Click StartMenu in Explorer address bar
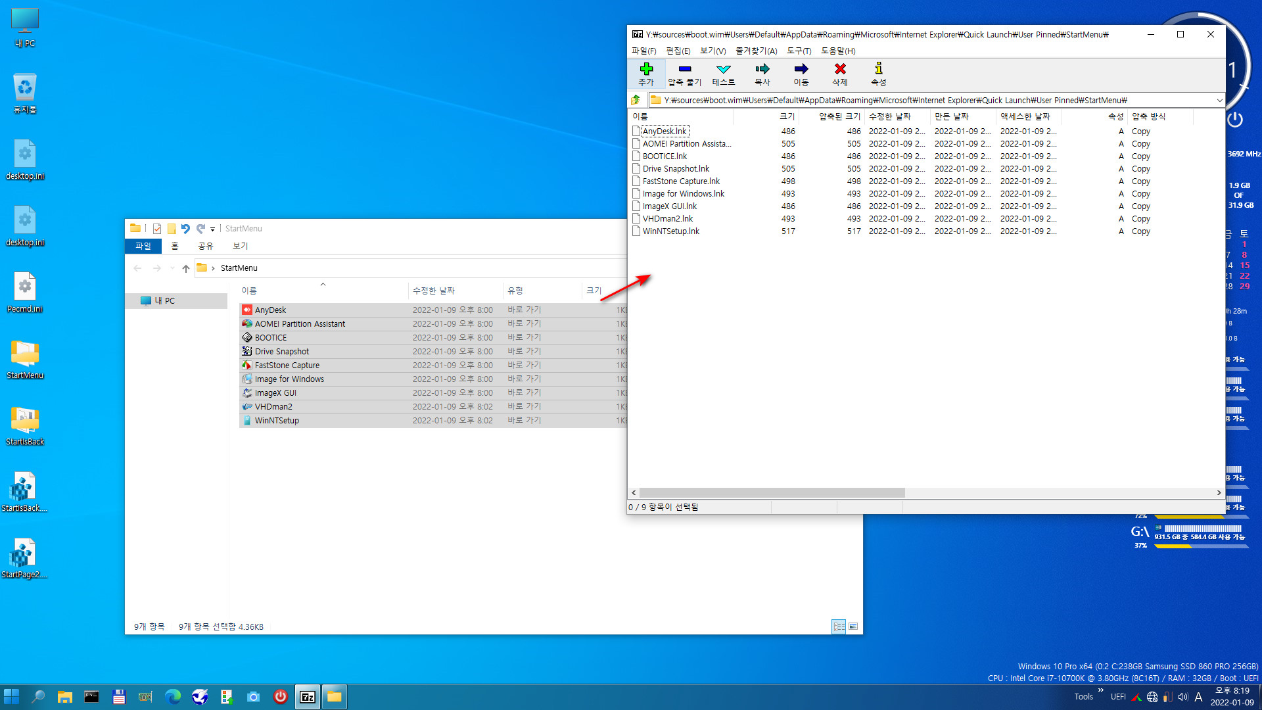Viewport: 1262px width, 710px height. point(239,268)
